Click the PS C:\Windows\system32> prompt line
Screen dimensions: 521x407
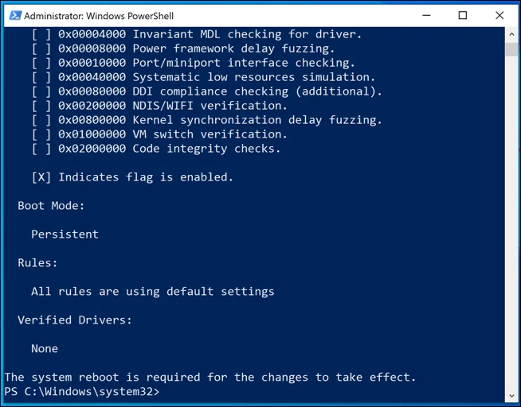(82, 392)
